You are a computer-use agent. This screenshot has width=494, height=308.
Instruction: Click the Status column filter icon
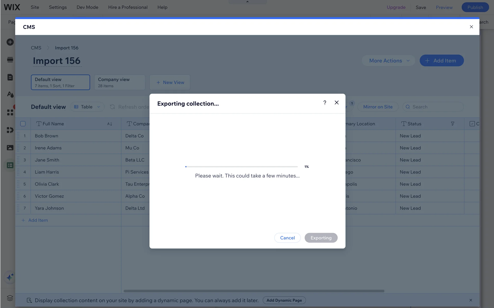pyautogui.click(x=453, y=124)
